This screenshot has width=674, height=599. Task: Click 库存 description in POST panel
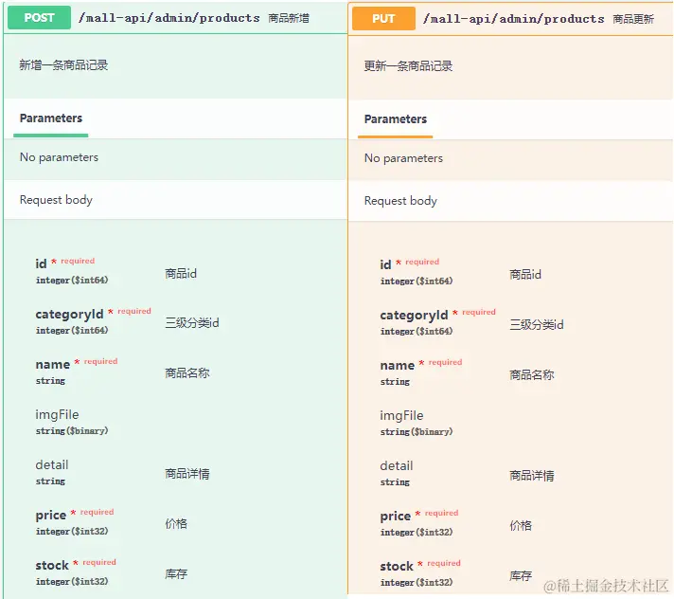tap(176, 574)
